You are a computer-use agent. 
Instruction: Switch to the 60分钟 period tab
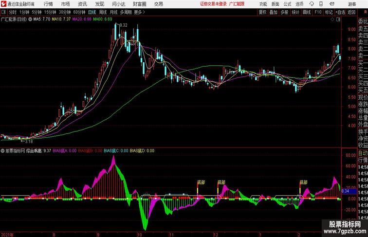79,12
